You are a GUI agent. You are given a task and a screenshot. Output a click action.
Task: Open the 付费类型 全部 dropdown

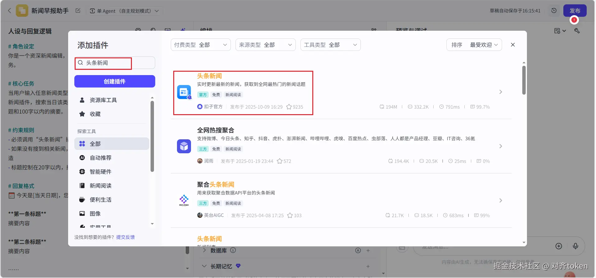pyautogui.click(x=201, y=45)
